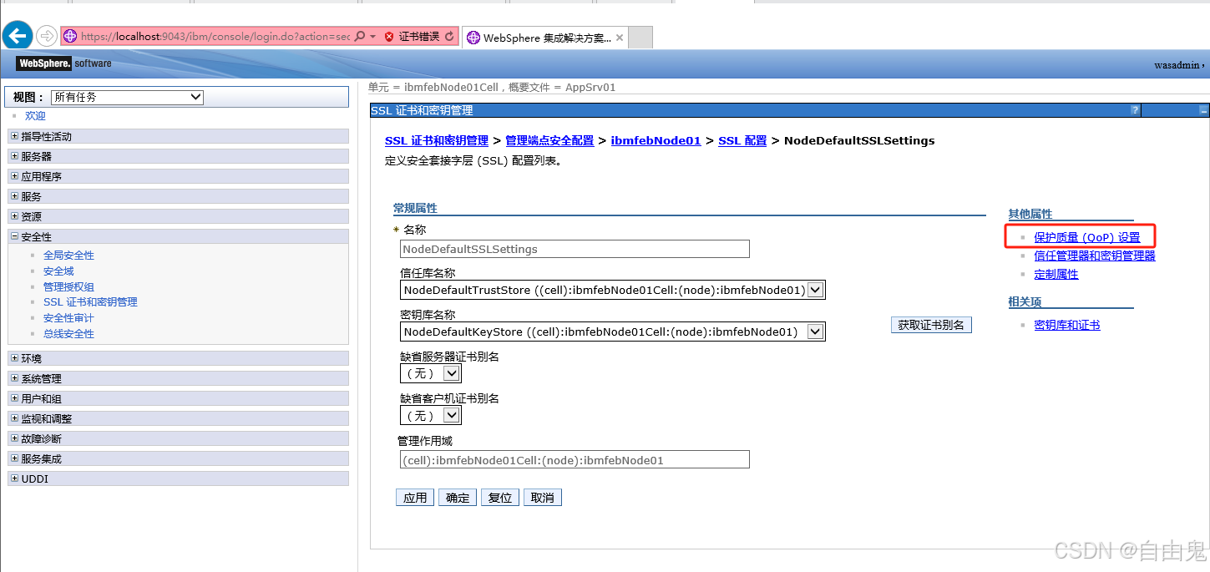Click the 确定 button
1210x572 pixels.
458,498
